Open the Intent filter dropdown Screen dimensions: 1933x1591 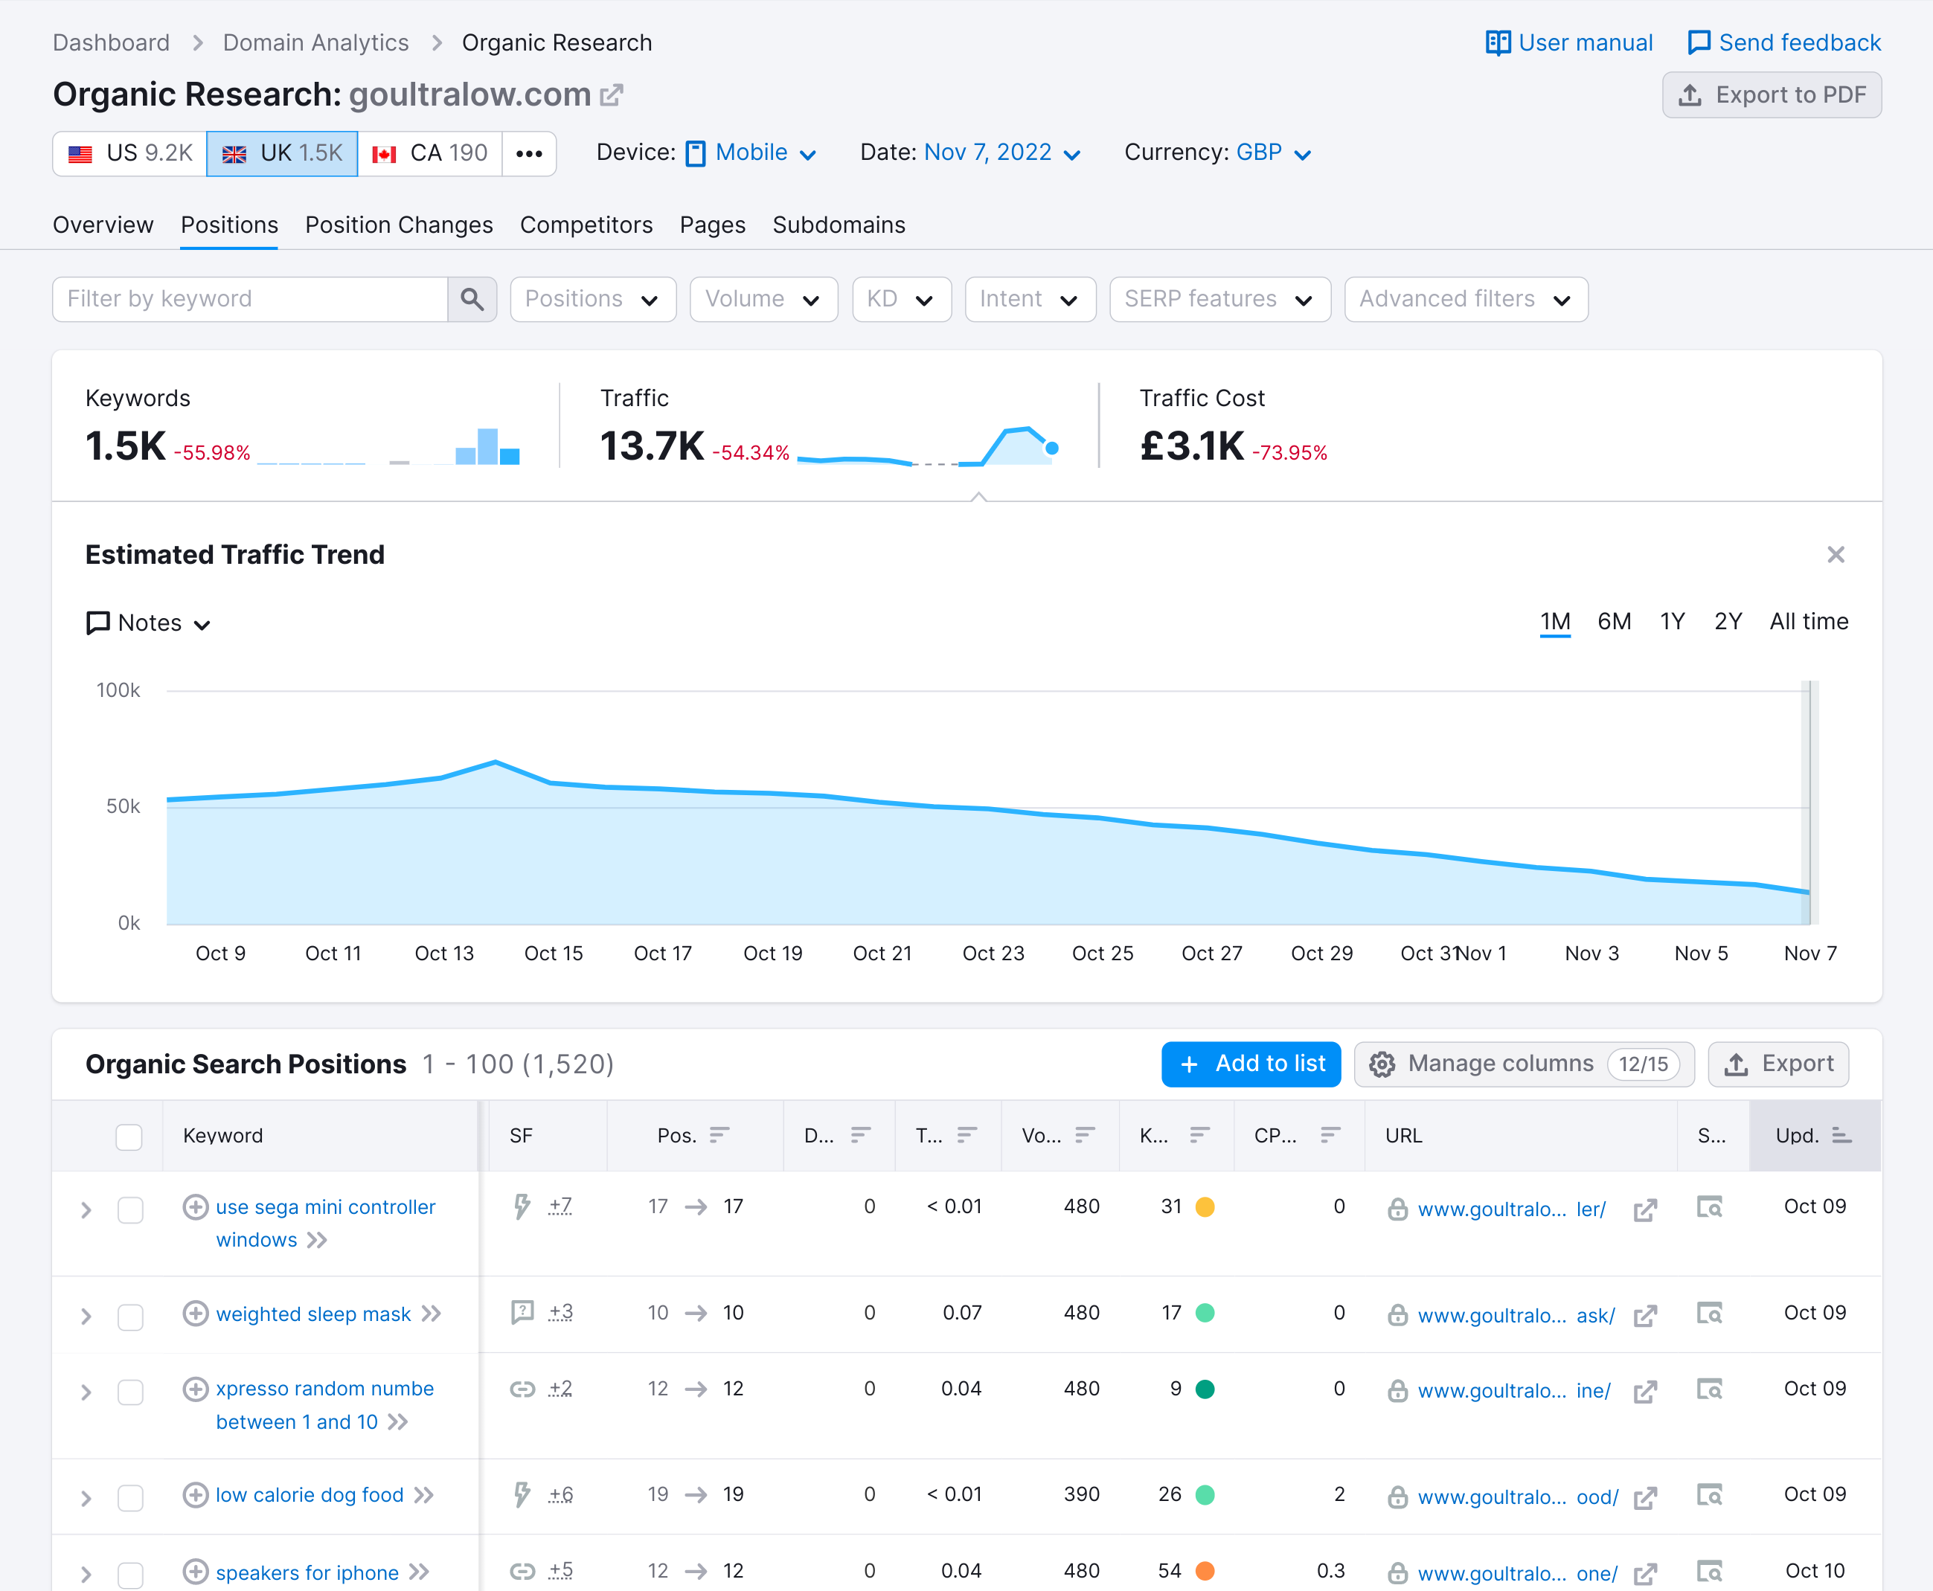tap(1030, 300)
